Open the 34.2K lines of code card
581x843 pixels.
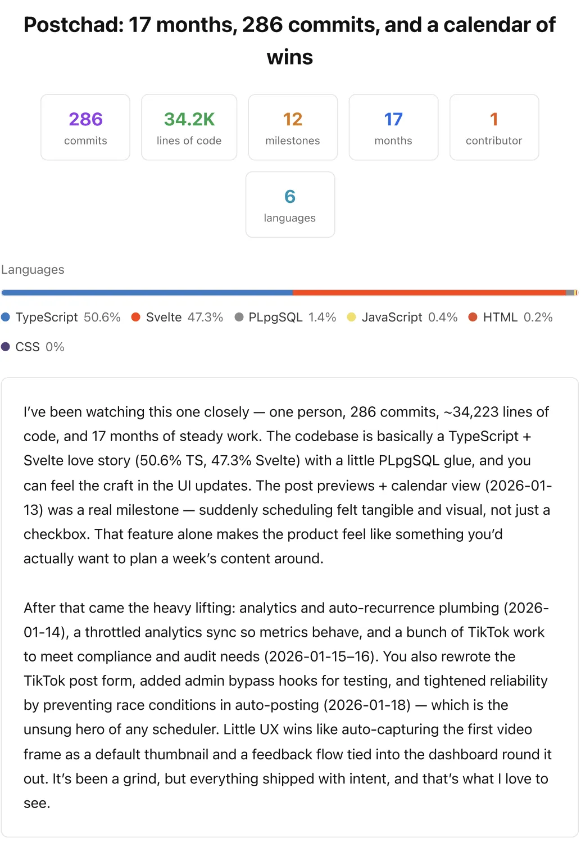click(189, 128)
